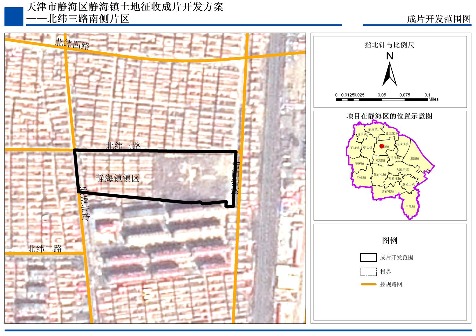Click the red project location dot
This screenshot has height=336, width=476.
pos(381,146)
